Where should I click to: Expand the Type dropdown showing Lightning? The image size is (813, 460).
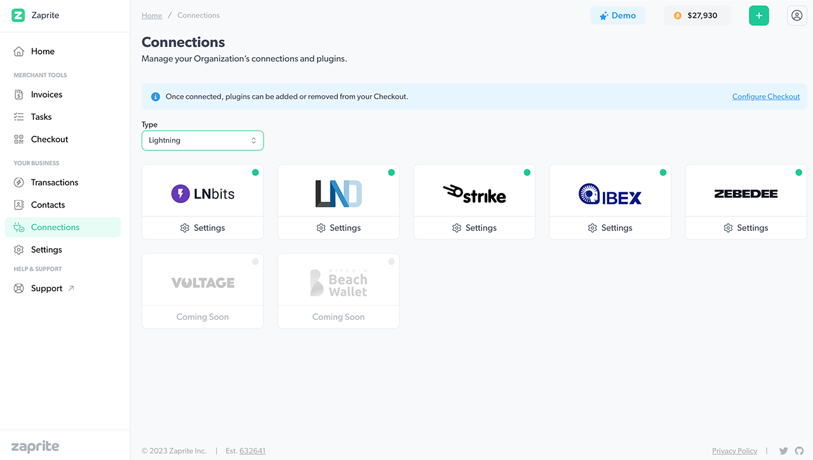coord(203,140)
